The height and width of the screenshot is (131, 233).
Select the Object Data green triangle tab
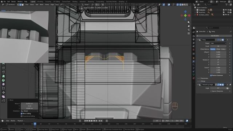(x=194, y=75)
